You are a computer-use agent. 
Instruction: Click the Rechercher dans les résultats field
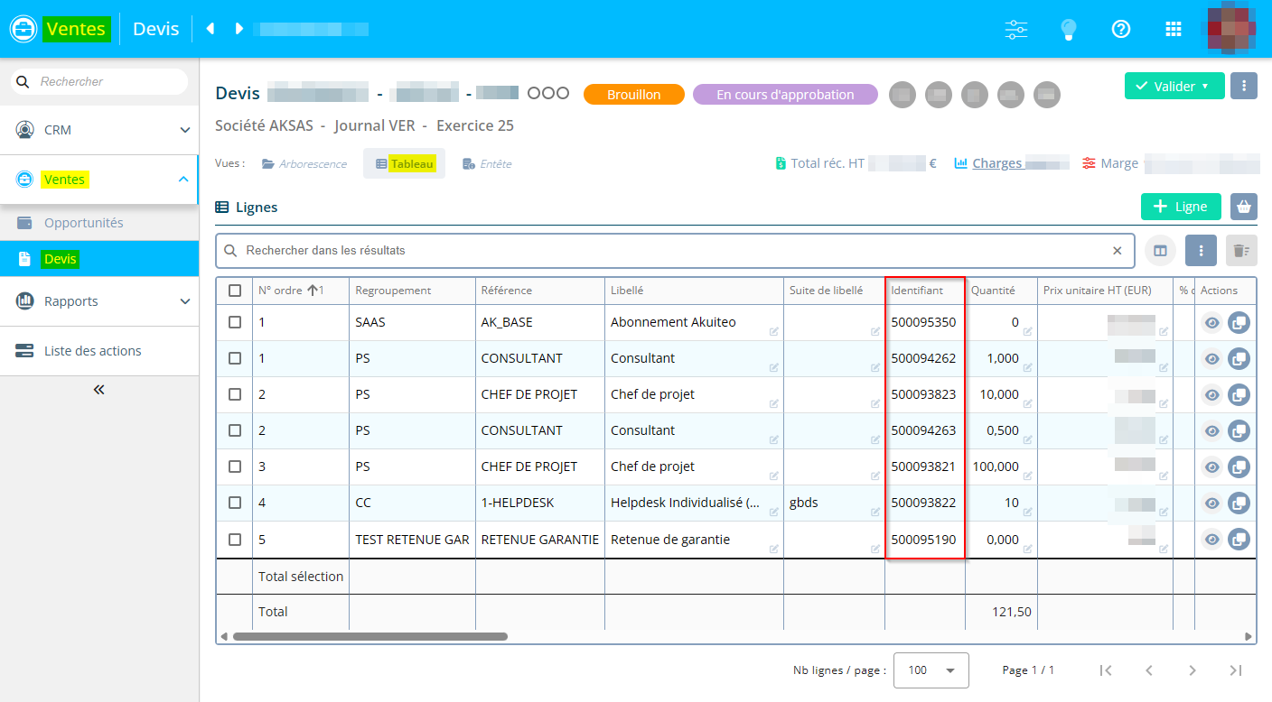pyautogui.click(x=673, y=251)
